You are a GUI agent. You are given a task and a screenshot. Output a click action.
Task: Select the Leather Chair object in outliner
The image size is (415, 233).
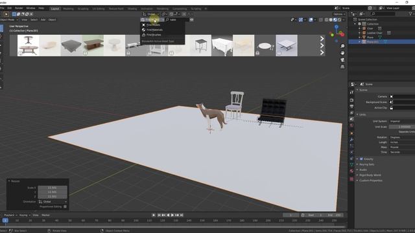point(374,33)
